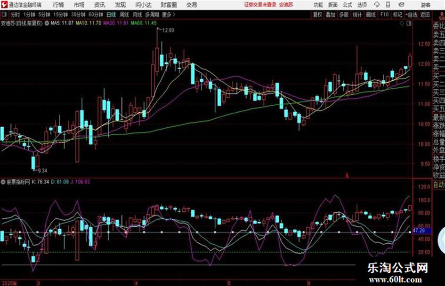Click the 画线 drawing toolbar button

point(371,15)
